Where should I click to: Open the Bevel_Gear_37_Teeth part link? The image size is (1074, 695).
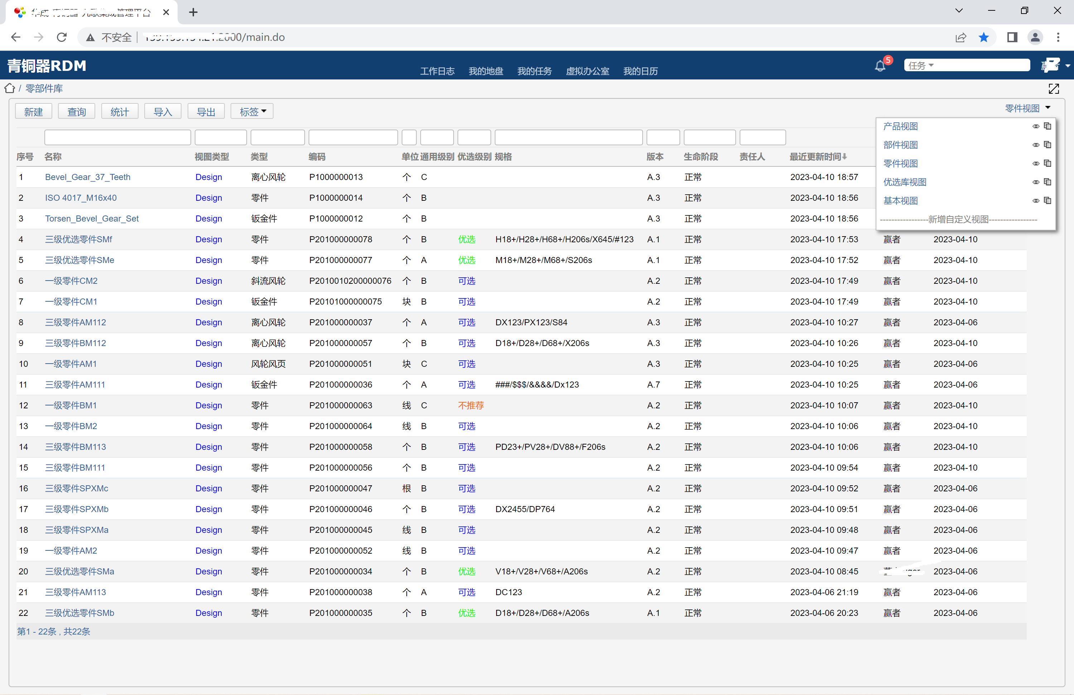tap(88, 177)
